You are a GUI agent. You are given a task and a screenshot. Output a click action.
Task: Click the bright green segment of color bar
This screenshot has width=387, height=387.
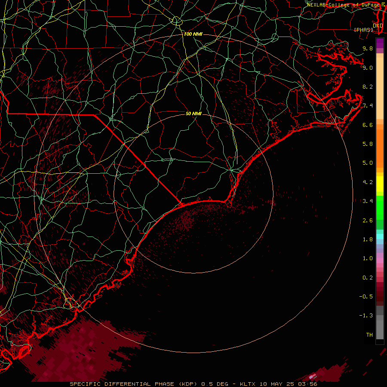click(x=380, y=208)
